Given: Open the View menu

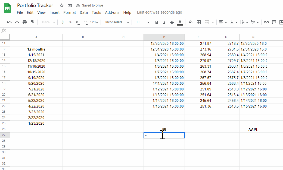Looking at the screenshot, I should (x=41, y=12).
